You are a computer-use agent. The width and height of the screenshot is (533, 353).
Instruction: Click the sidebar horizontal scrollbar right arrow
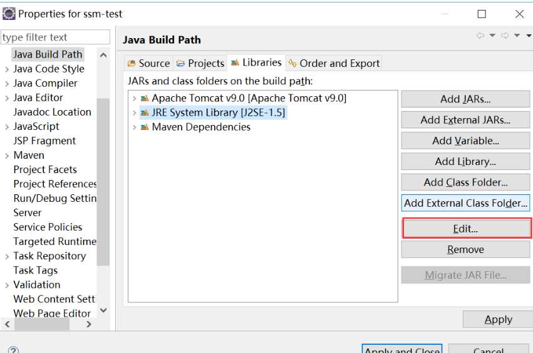click(x=89, y=324)
